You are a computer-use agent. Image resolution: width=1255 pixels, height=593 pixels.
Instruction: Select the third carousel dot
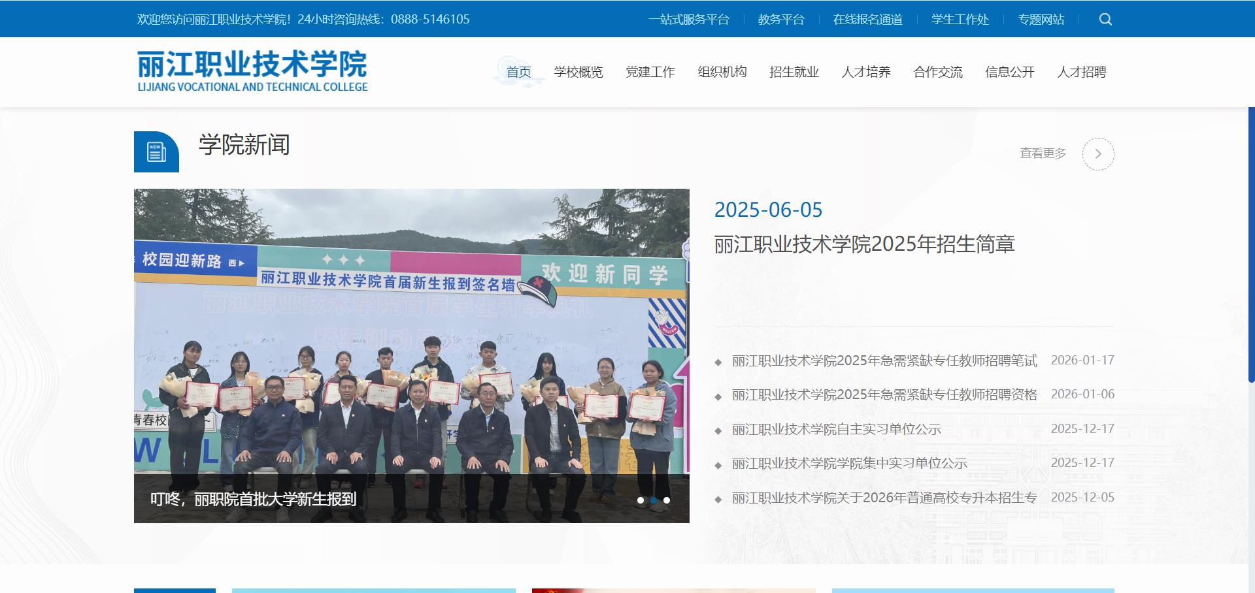[x=667, y=500]
